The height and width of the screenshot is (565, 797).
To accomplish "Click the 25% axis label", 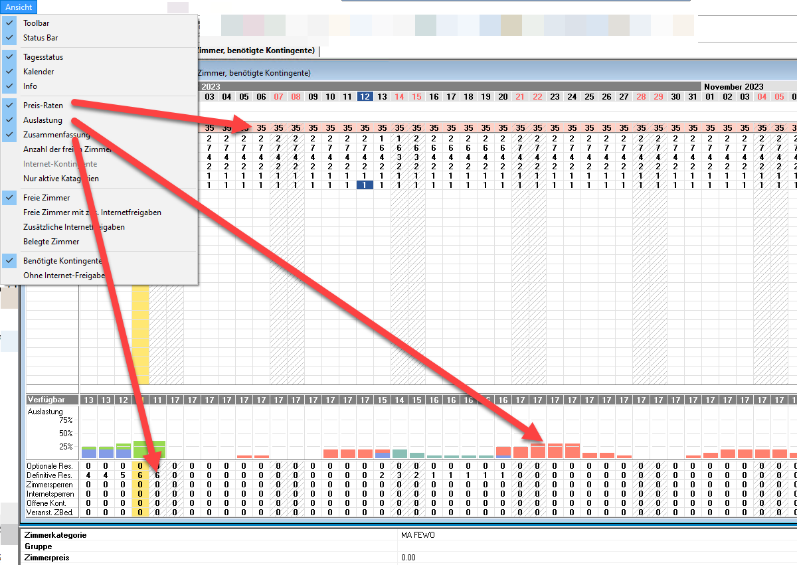I will 66,447.
